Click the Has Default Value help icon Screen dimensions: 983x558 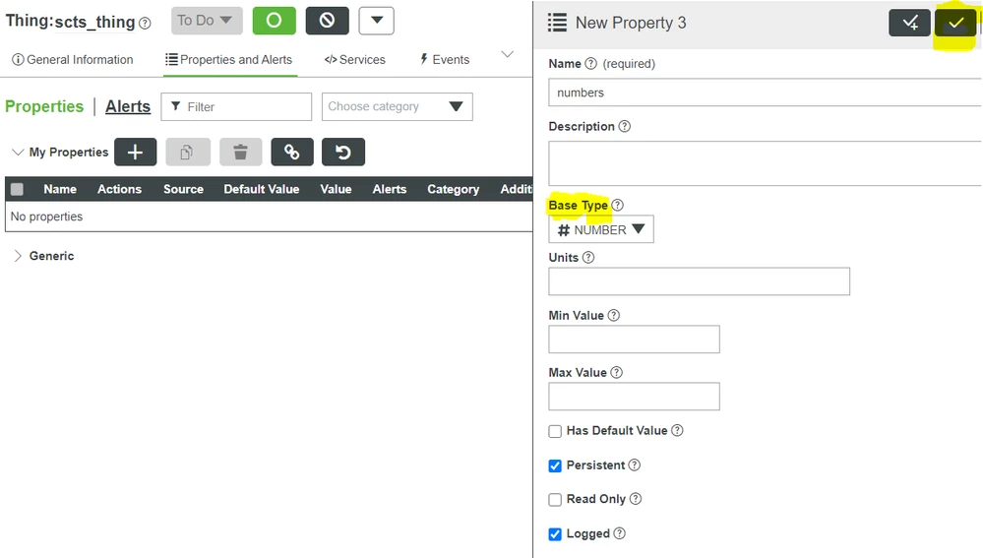677,431
